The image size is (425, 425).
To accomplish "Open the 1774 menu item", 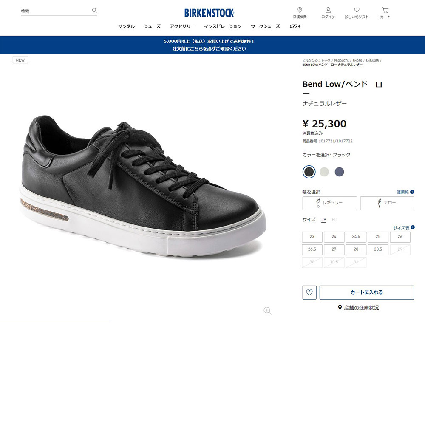I will coord(295,26).
